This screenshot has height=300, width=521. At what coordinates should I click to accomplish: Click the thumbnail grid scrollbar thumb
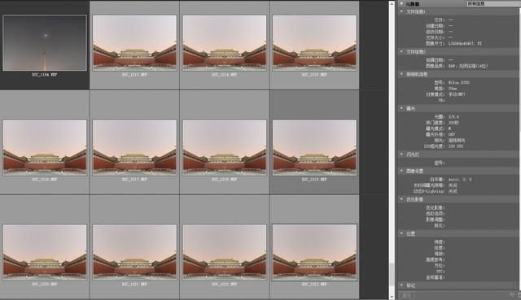point(392,275)
